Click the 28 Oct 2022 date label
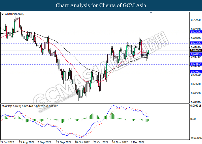The image size is (202, 144). (101, 142)
